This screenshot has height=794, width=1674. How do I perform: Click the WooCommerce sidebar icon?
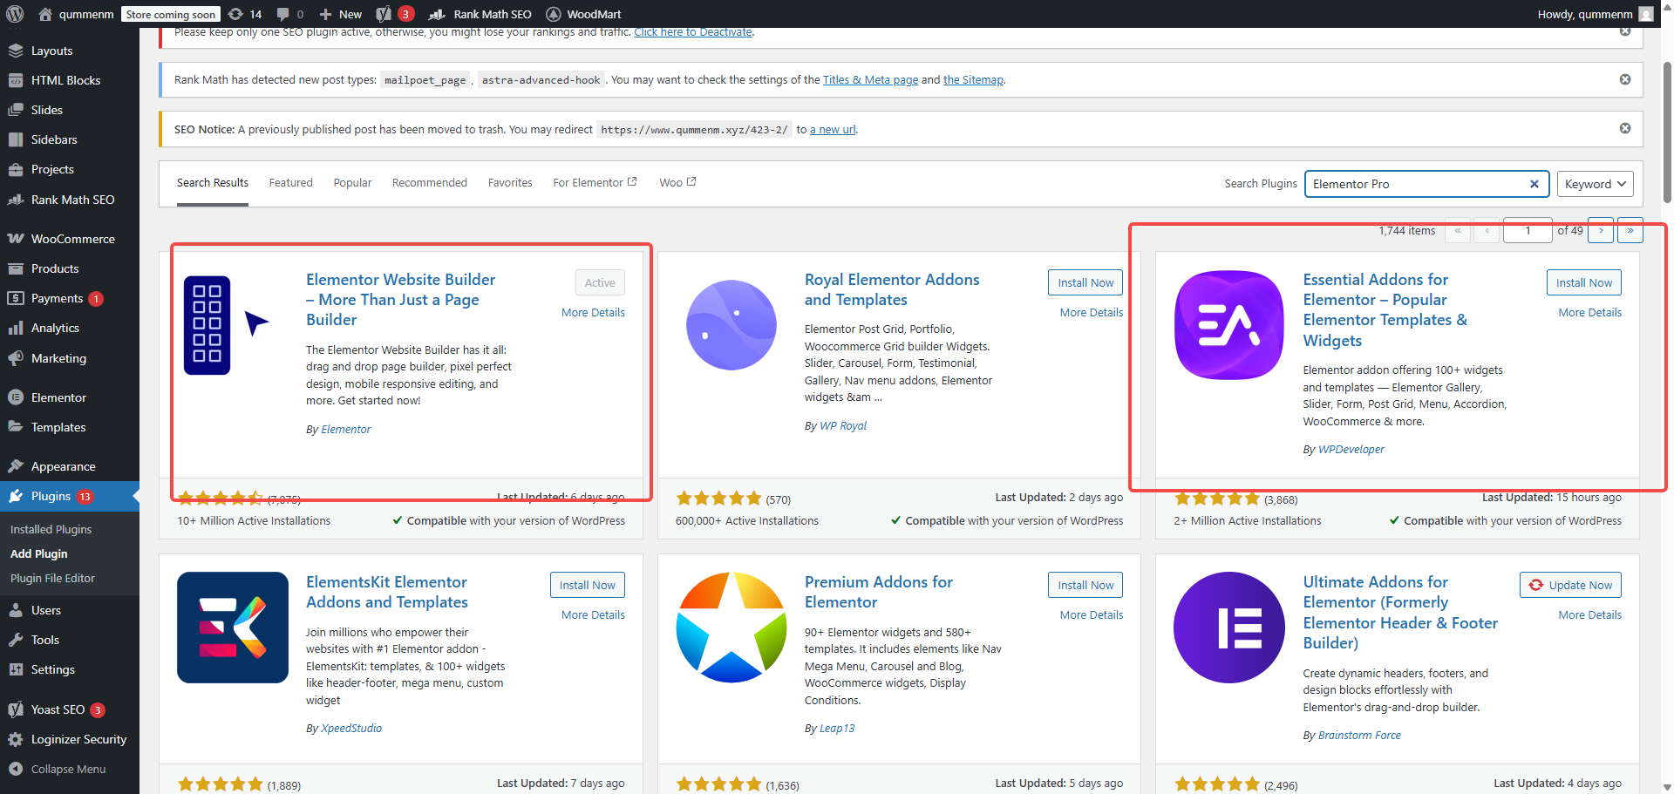[16, 239]
